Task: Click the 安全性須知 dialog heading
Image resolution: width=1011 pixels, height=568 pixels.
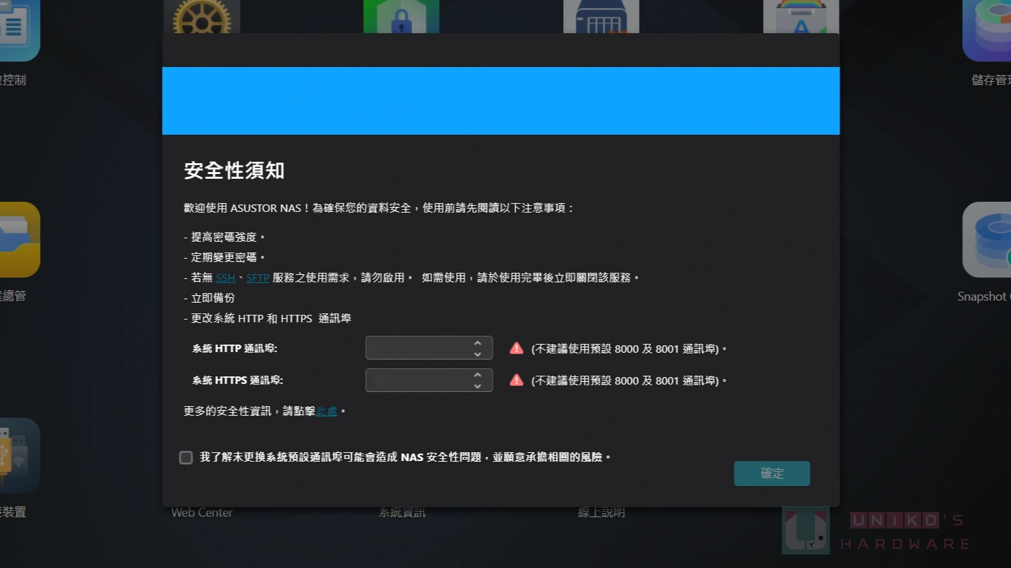Action: tap(234, 171)
